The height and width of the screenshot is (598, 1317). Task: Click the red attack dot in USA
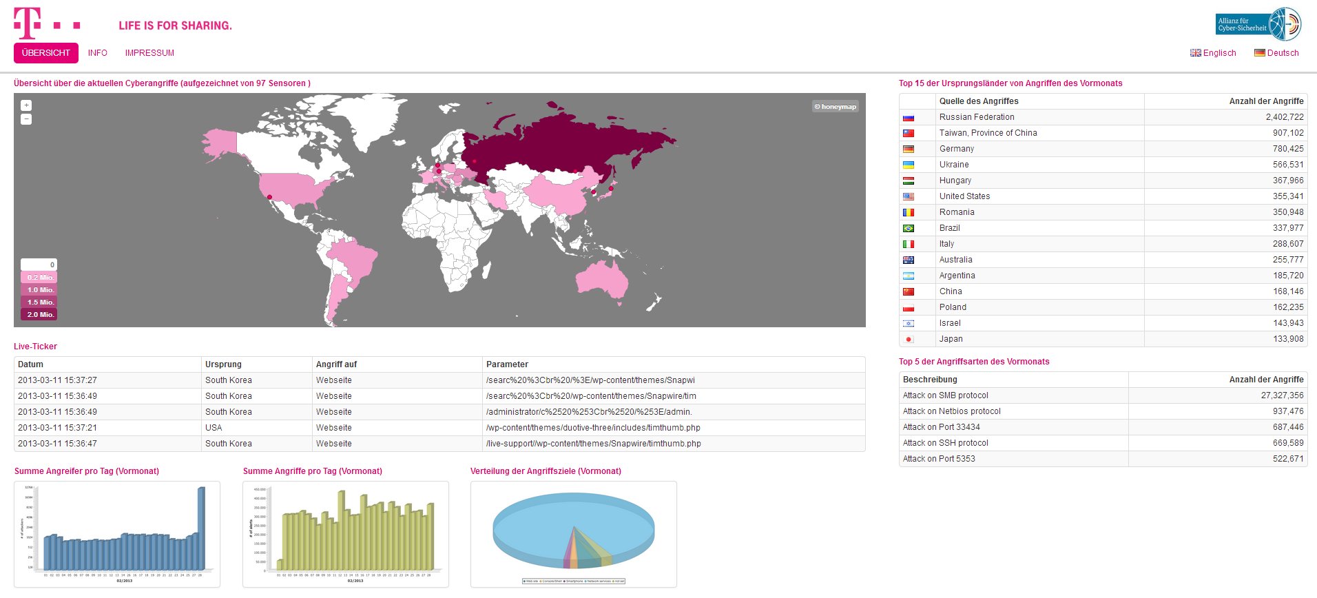pos(269,197)
